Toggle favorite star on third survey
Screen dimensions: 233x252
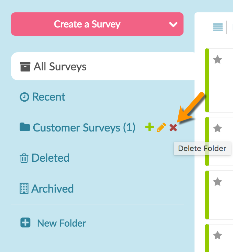point(218,182)
